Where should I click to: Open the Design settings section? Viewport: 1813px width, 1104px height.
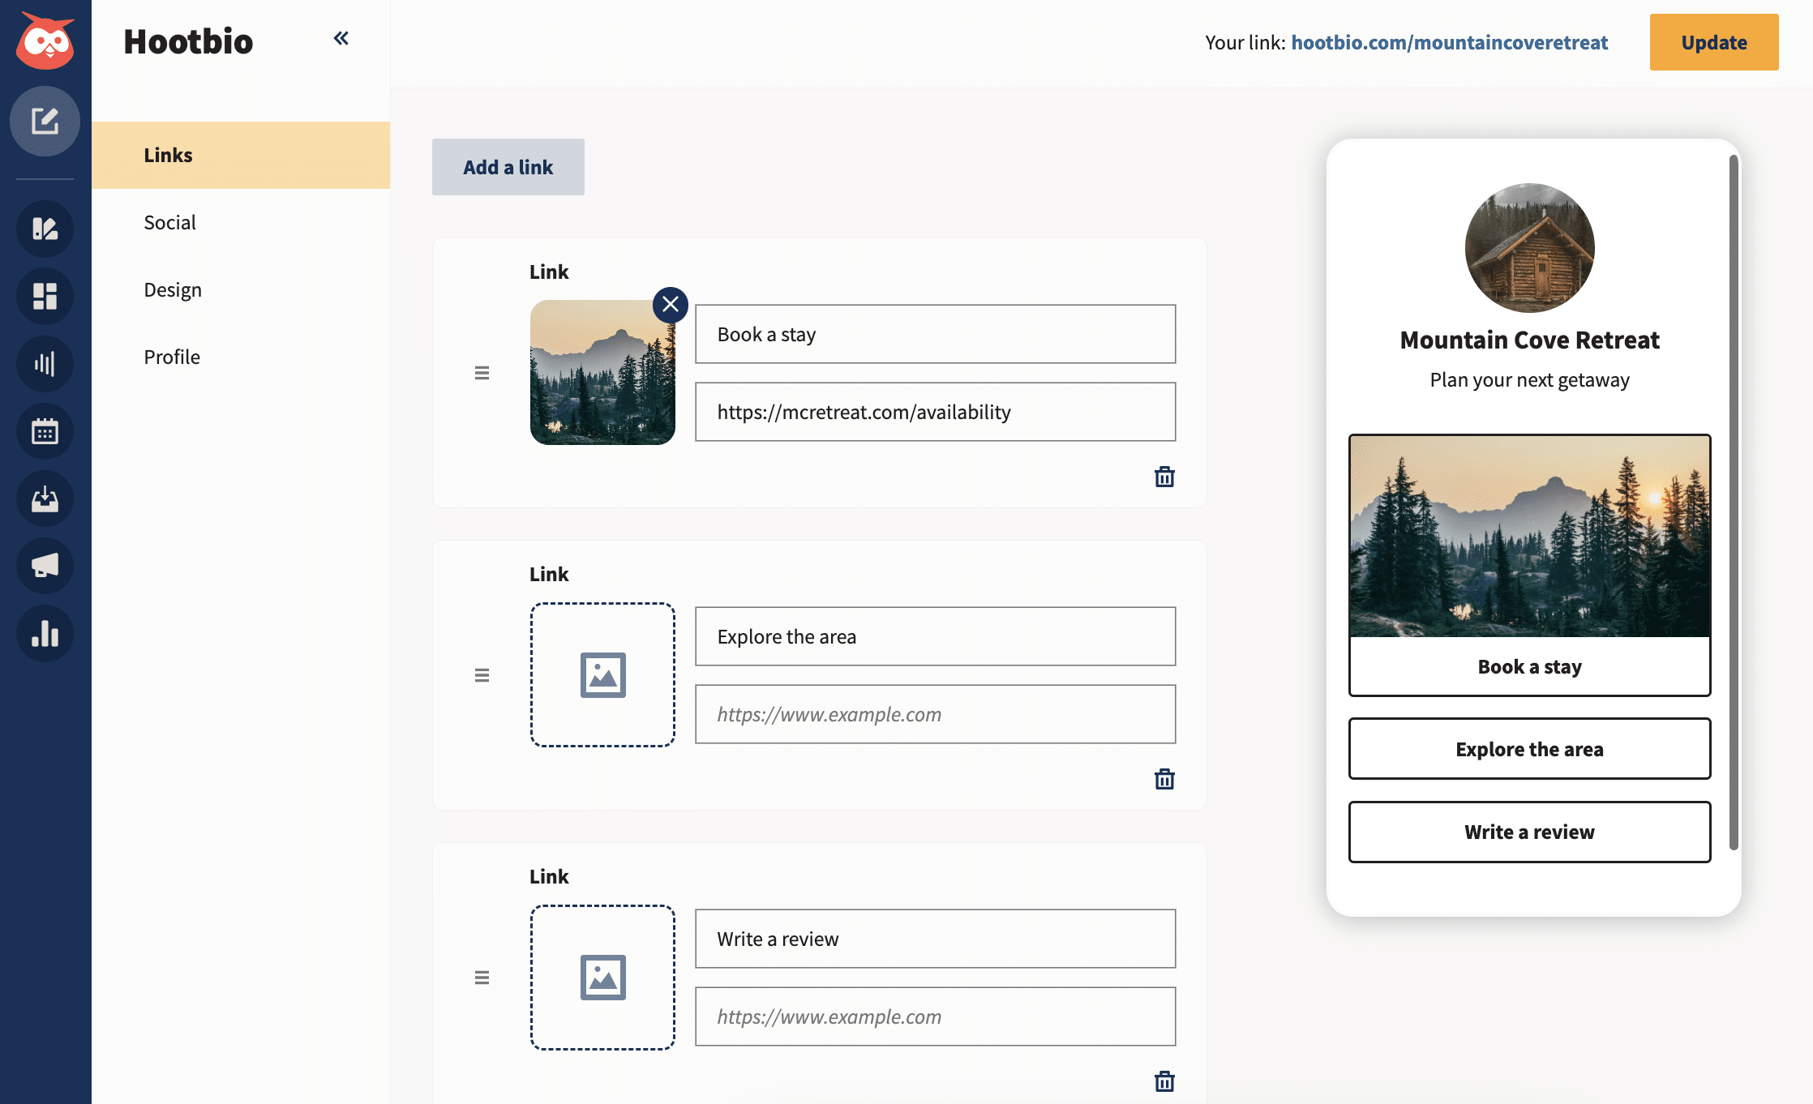coord(174,287)
